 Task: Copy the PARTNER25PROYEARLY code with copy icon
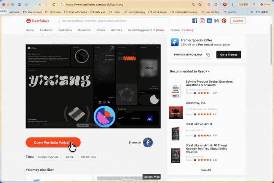click(208, 55)
